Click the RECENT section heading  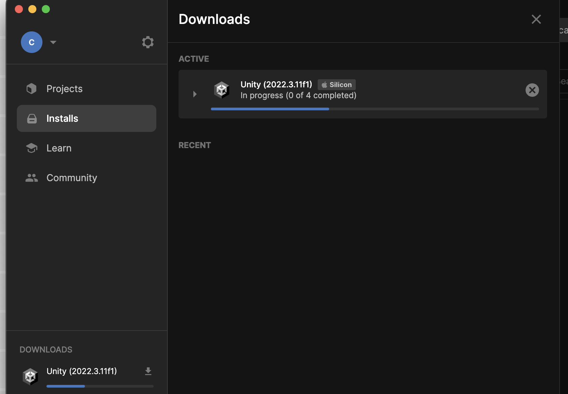(x=195, y=145)
